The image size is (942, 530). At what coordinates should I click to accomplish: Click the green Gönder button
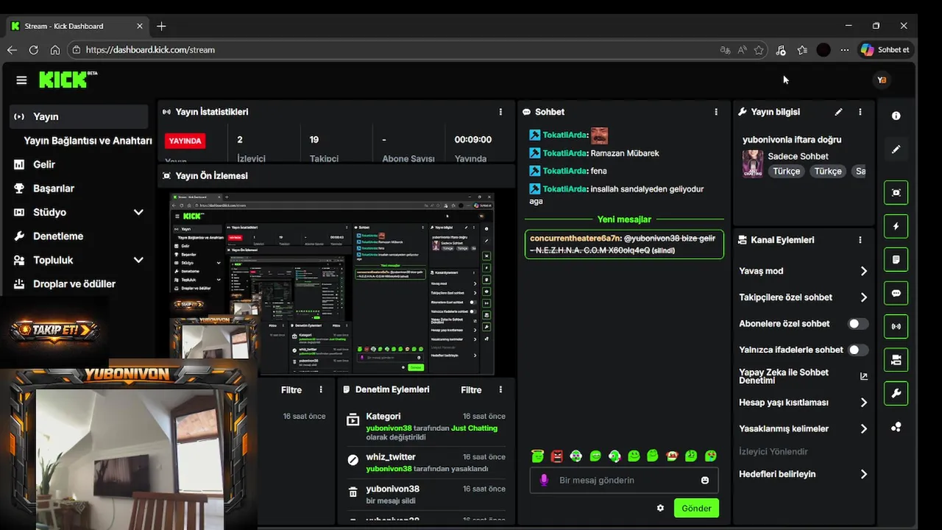[696, 508]
